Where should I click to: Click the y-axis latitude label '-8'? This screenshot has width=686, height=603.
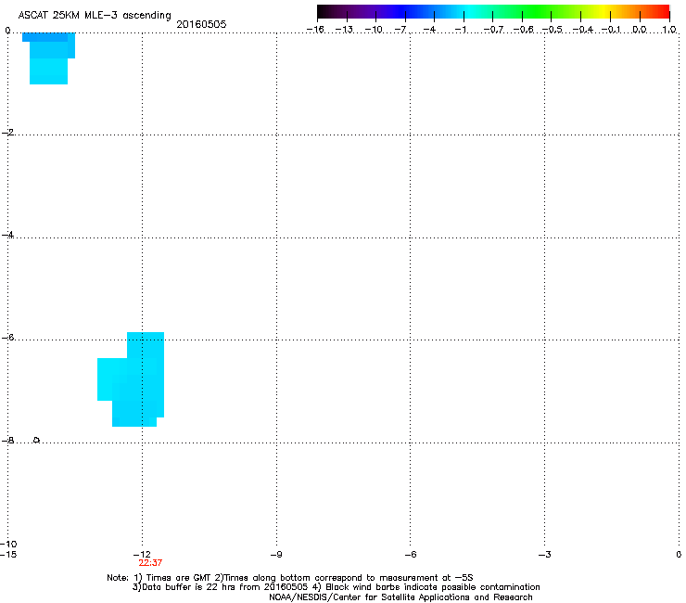7,440
